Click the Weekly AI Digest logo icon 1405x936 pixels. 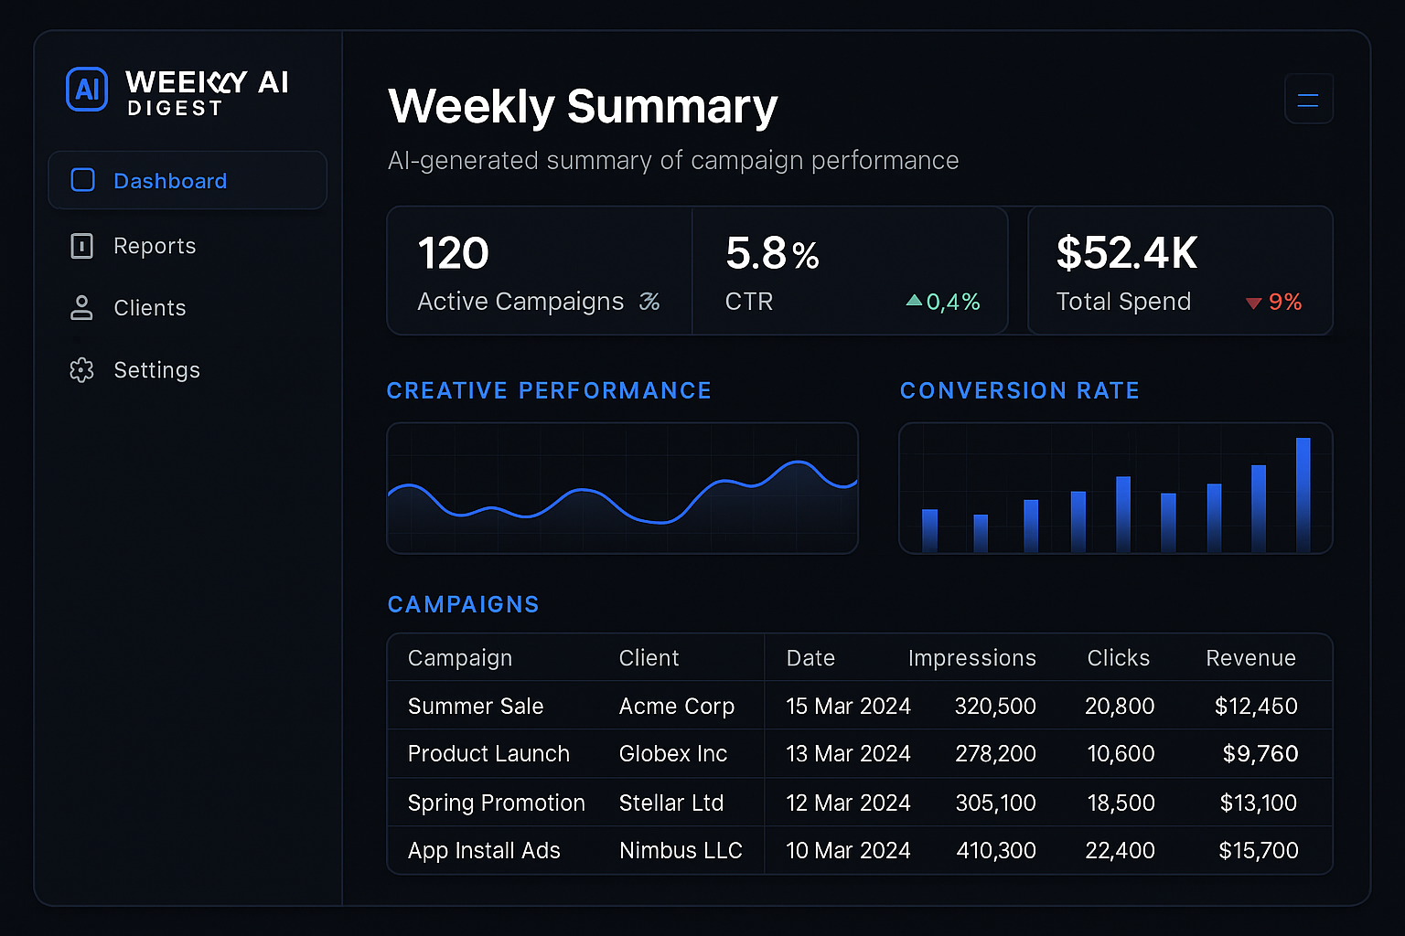(86, 90)
